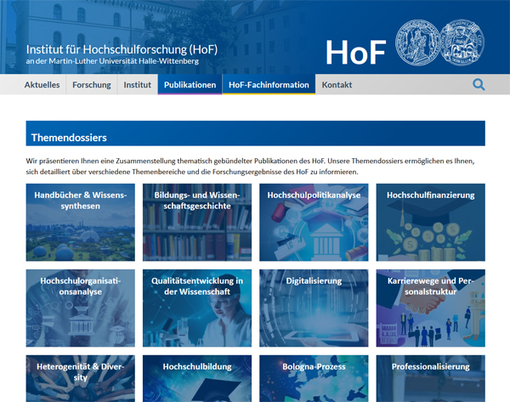Click the Themendossiers section heading
510x402 pixels.
pos(69,138)
